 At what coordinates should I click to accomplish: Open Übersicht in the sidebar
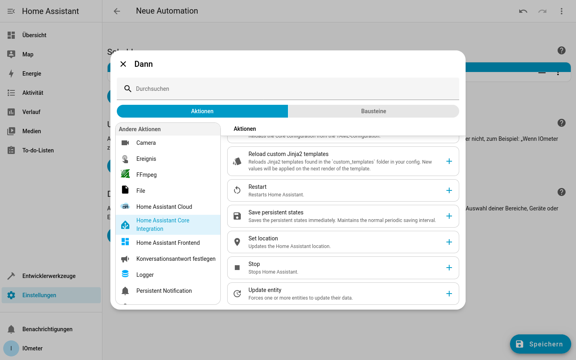pos(51,35)
